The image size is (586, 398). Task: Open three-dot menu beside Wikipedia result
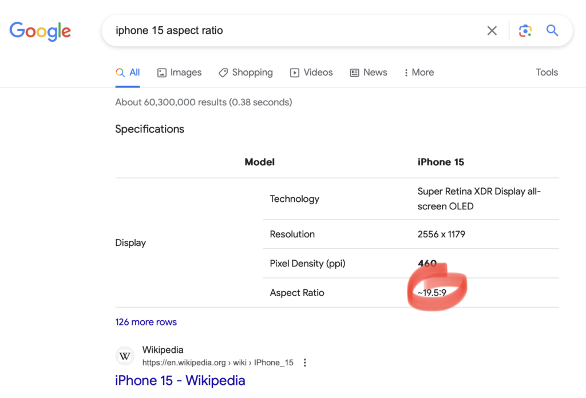pyautogui.click(x=305, y=363)
